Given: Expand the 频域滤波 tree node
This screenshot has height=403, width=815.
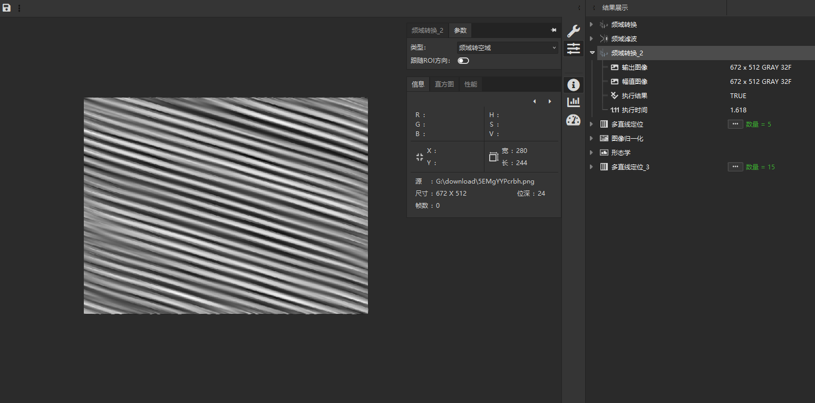Looking at the screenshot, I should (591, 39).
